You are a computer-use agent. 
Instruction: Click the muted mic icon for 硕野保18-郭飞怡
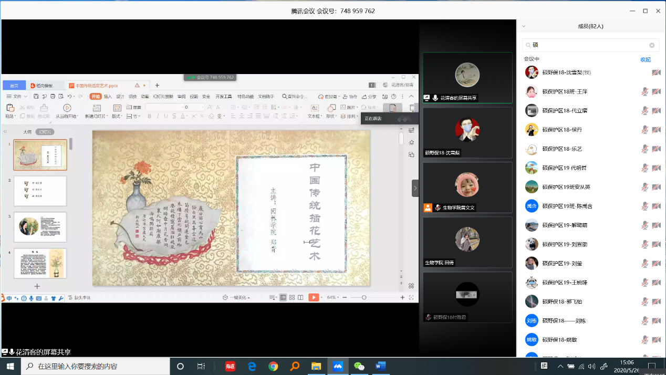tap(644, 301)
